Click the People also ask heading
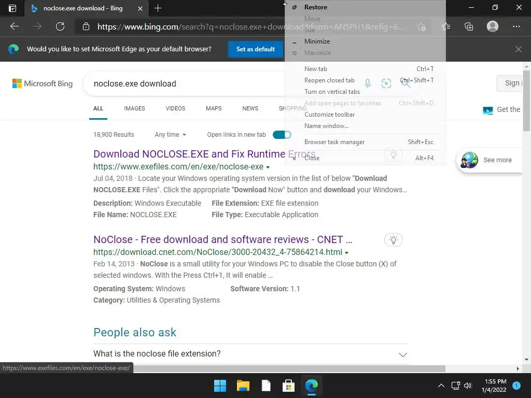The height and width of the screenshot is (398, 531). 135,332
